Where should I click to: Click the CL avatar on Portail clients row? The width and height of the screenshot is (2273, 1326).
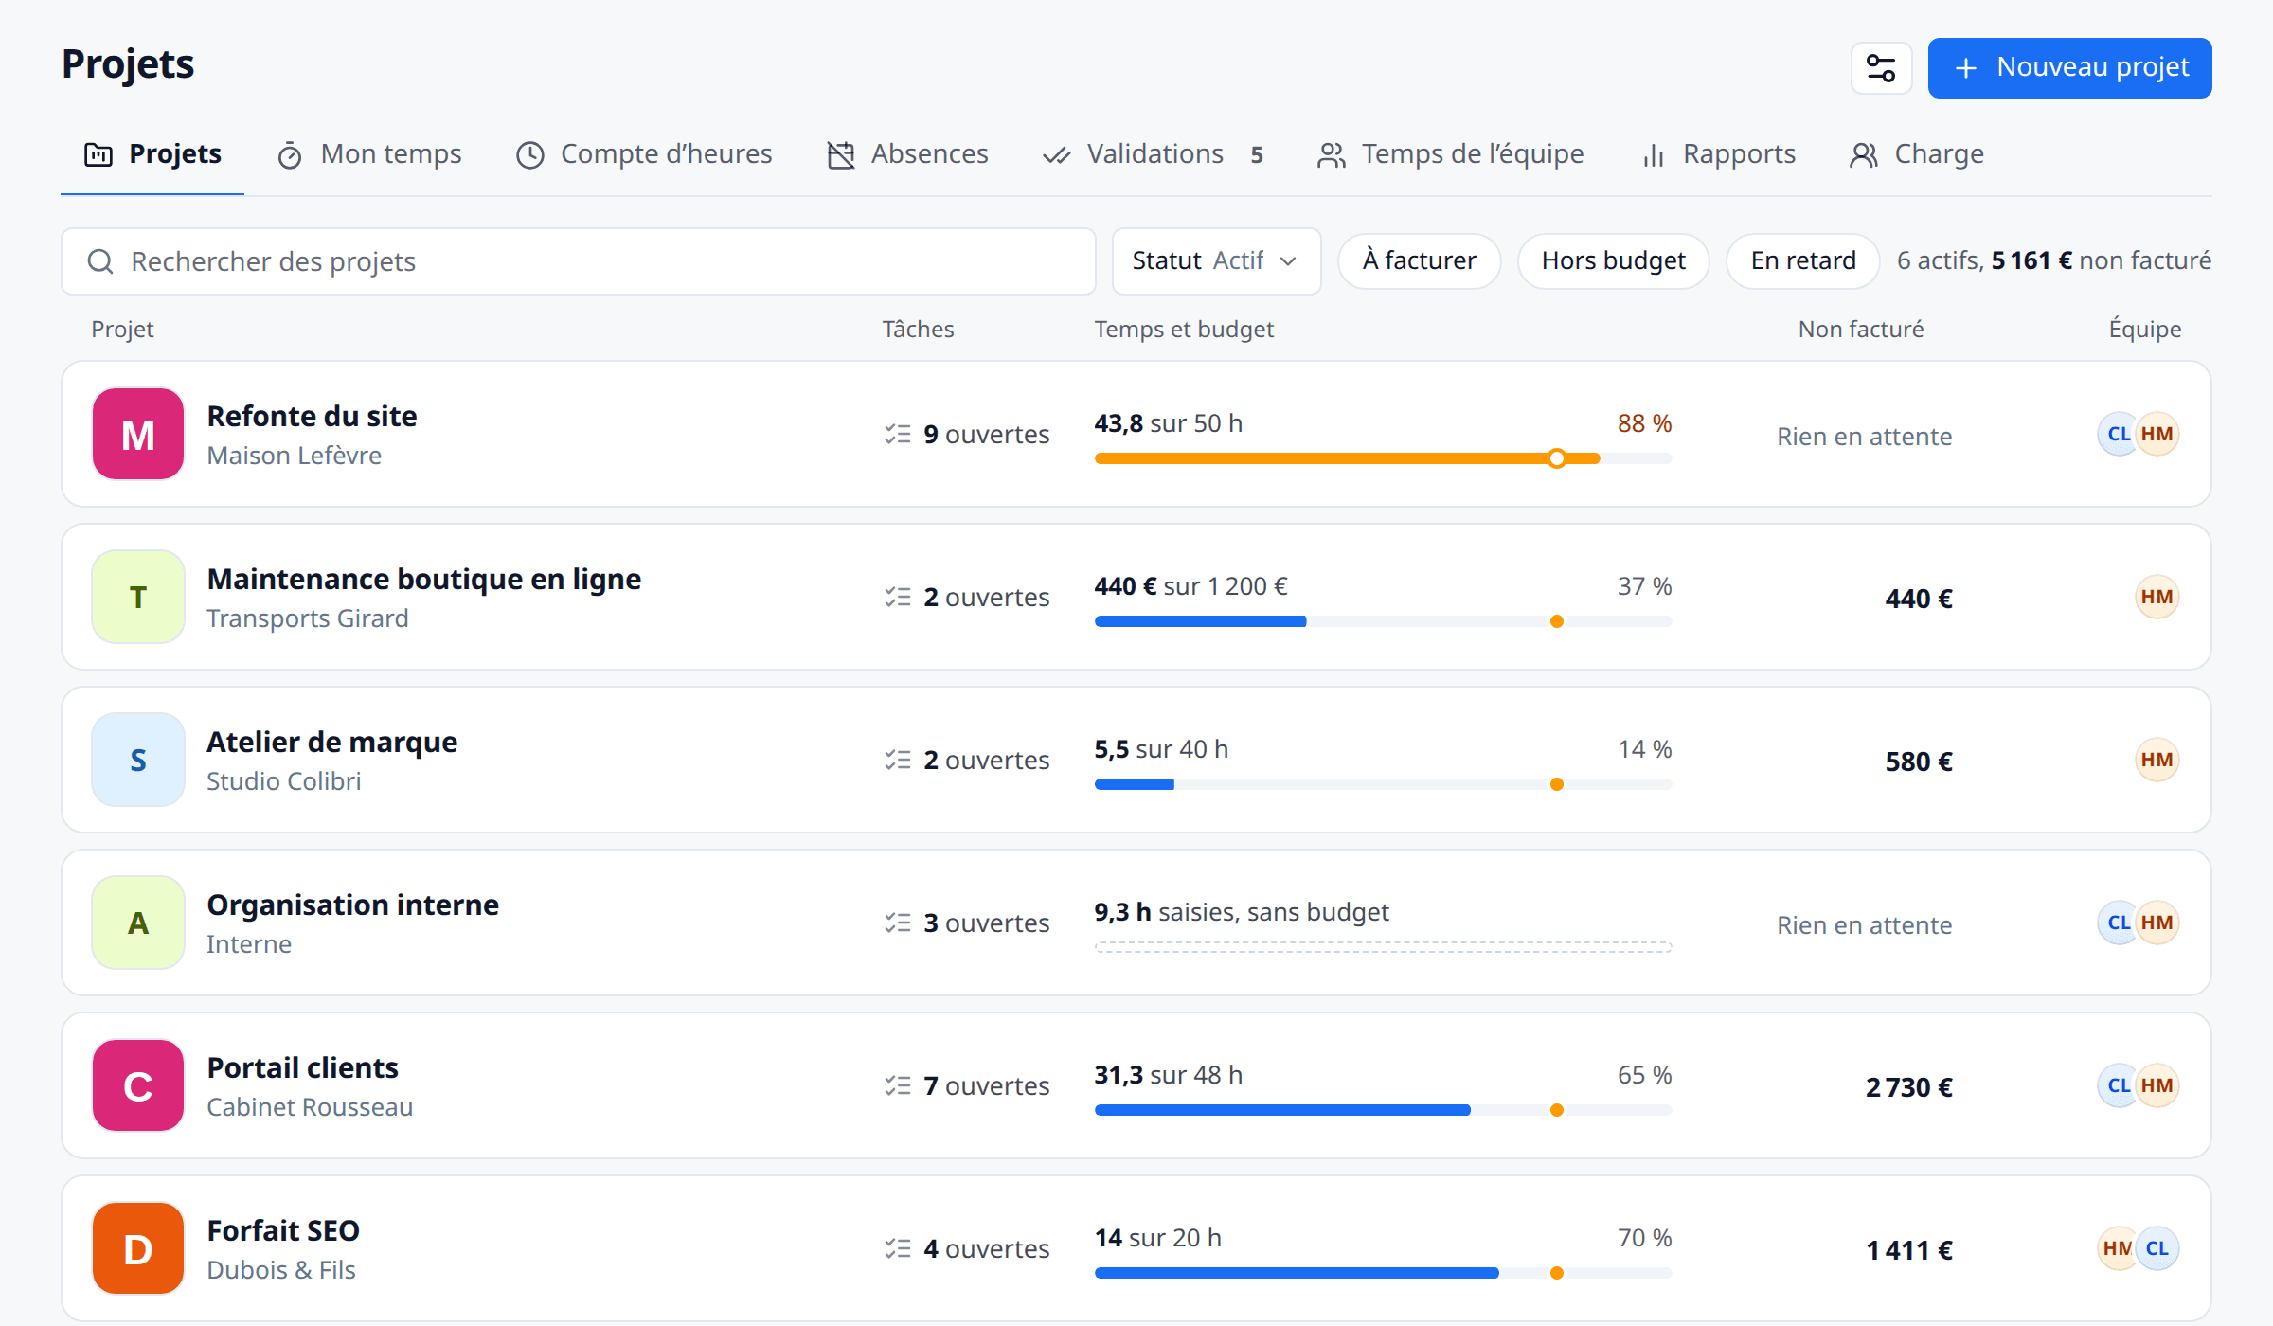click(x=2118, y=1085)
